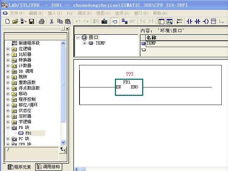Insert new network from toolbar
Screen dimensions: 228x171
point(180,21)
